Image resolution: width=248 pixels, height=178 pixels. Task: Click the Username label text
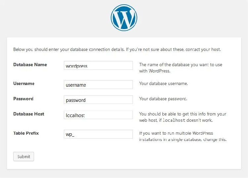click(24, 84)
